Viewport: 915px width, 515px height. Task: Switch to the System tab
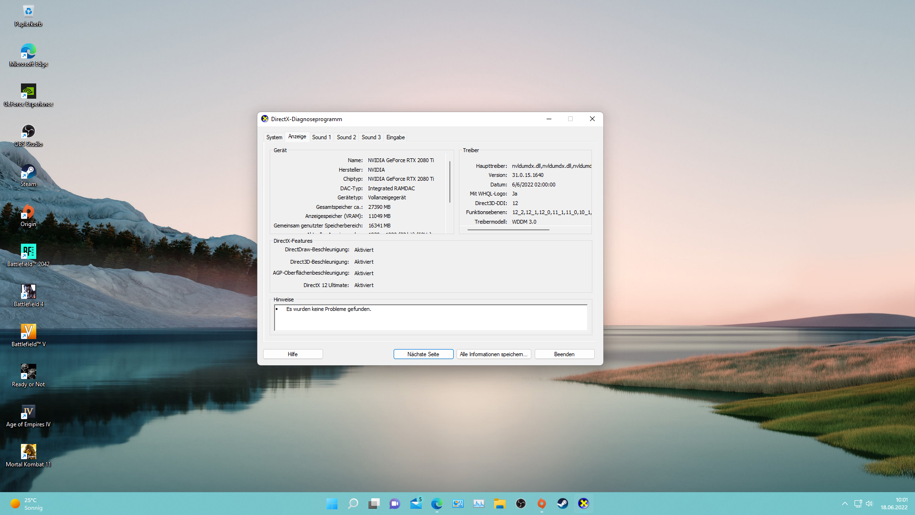(274, 137)
